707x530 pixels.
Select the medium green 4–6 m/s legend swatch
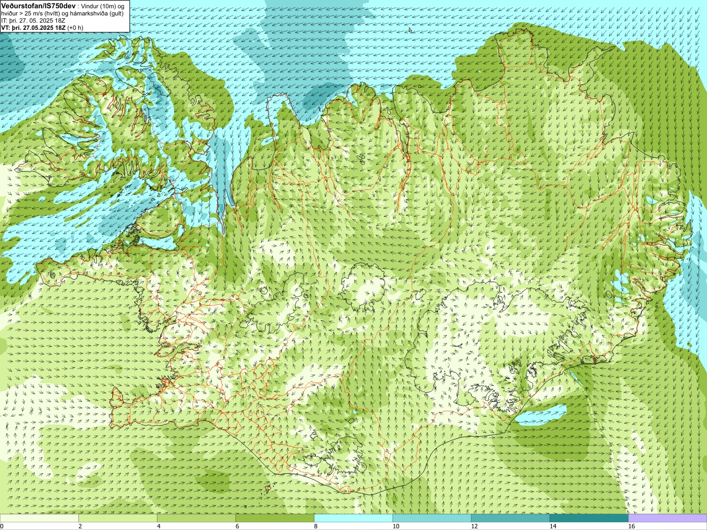pyautogui.click(x=196, y=518)
